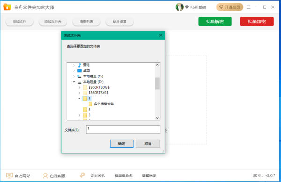Click the 添加文件夹 toolbar button
The image size is (281, 182).
click(53, 21)
